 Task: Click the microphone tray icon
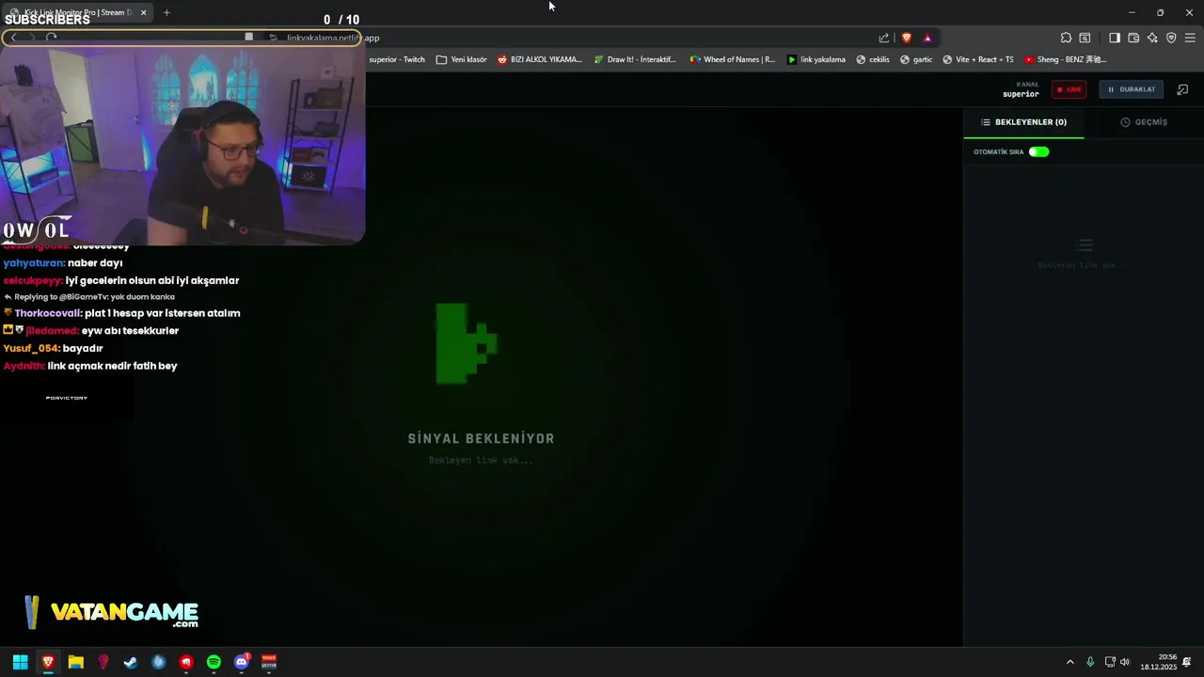(1090, 662)
